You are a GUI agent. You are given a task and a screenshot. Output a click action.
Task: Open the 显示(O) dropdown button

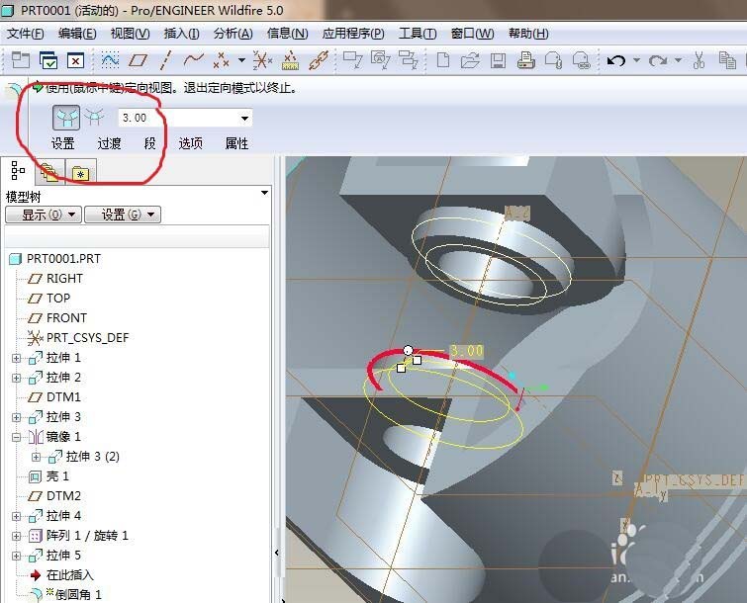coord(44,215)
